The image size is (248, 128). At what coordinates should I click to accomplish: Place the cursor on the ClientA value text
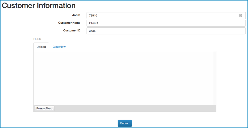click(94, 23)
